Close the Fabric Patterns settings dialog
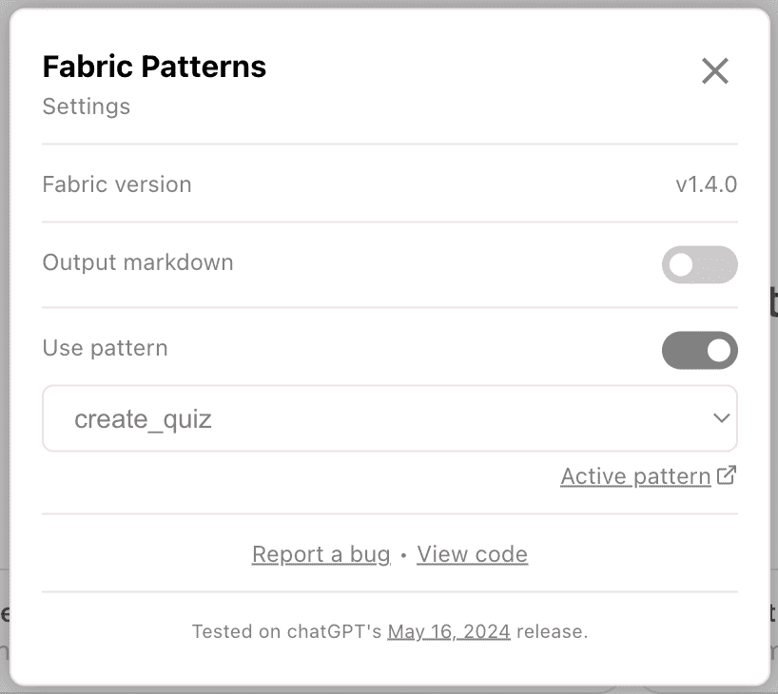 pos(714,70)
